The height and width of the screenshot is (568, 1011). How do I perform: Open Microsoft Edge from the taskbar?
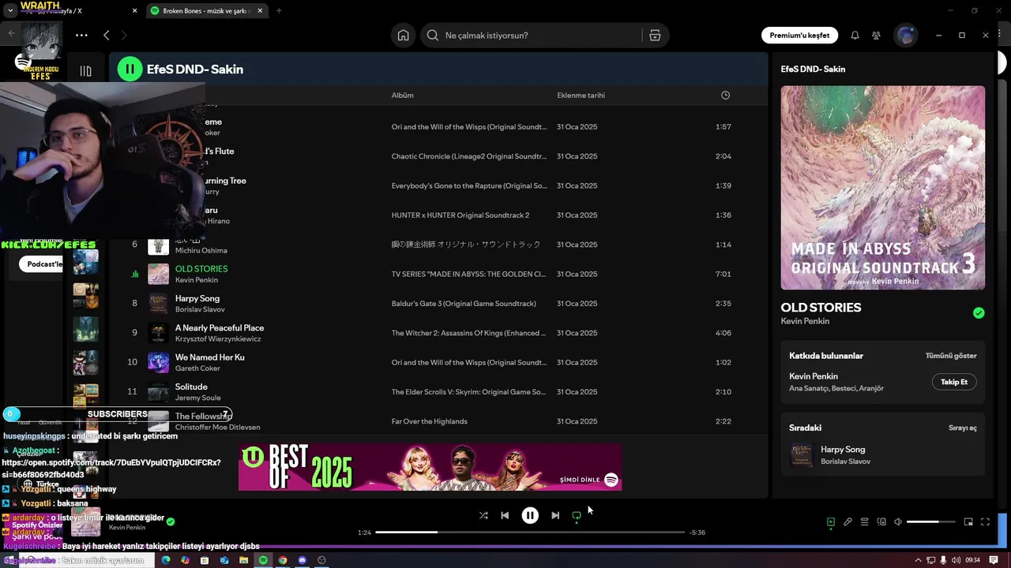click(166, 560)
